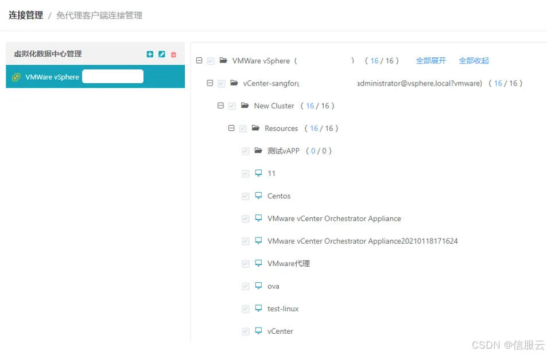Screen dimensions: 547x355
Task: Collapse the Resources node
Action: point(231,128)
